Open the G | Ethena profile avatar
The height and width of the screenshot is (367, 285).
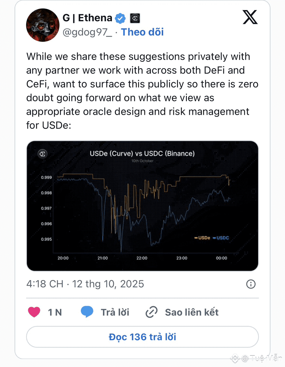point(43,25)
